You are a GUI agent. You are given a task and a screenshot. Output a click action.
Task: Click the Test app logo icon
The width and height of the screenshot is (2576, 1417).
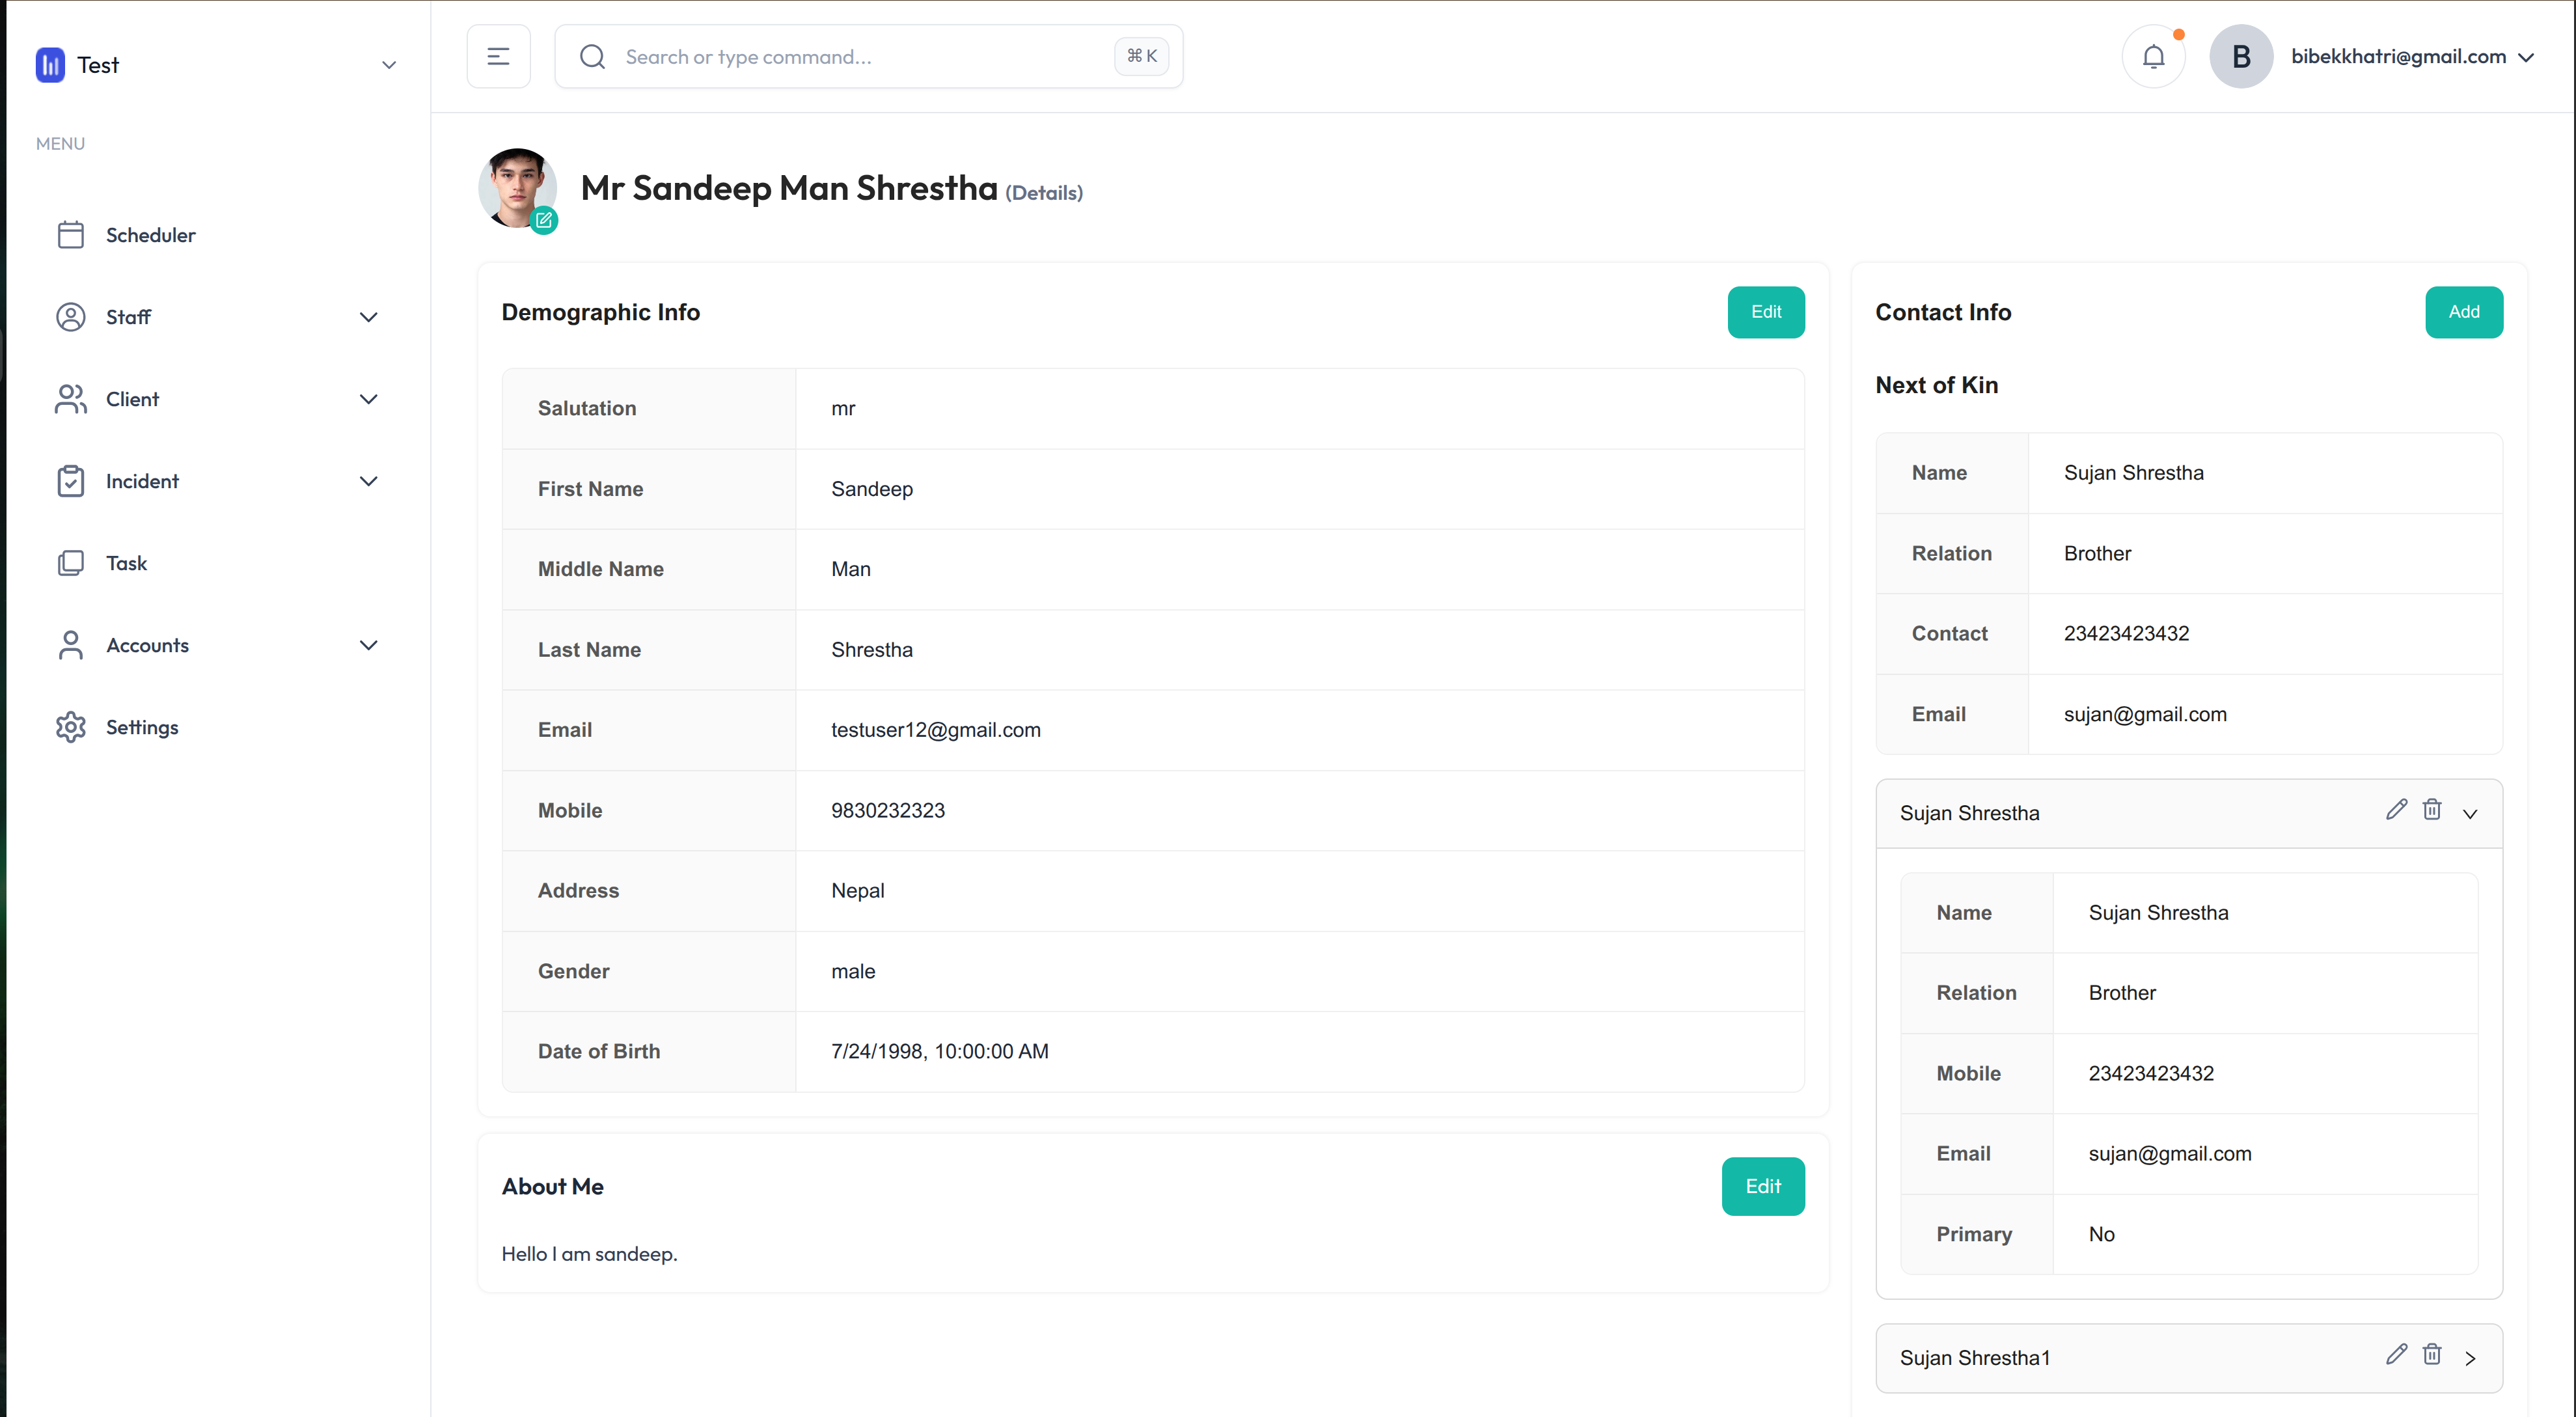[50, 65]
